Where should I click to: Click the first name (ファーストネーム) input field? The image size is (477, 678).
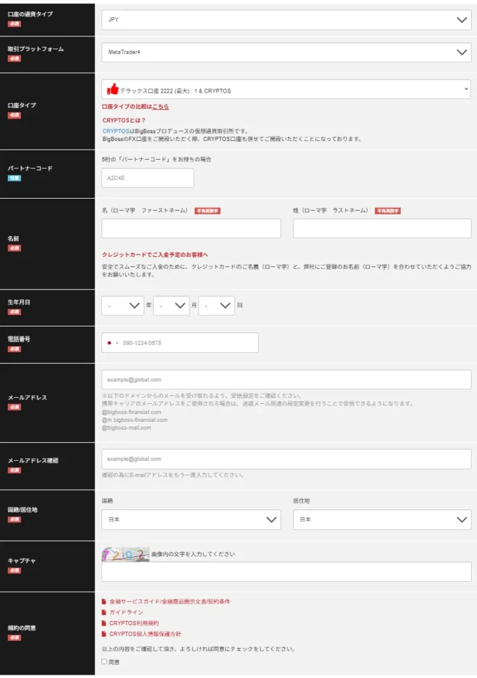tap(191, 228)
